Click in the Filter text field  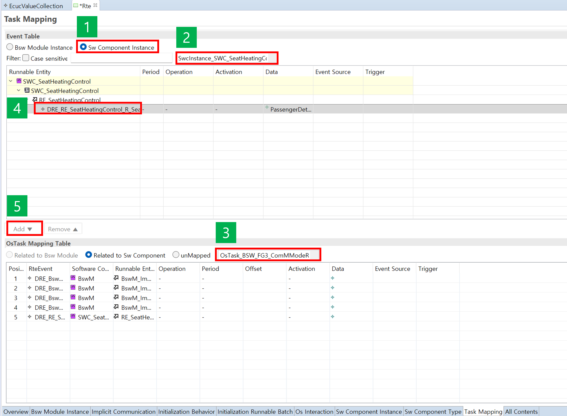[x=121, y=58]
